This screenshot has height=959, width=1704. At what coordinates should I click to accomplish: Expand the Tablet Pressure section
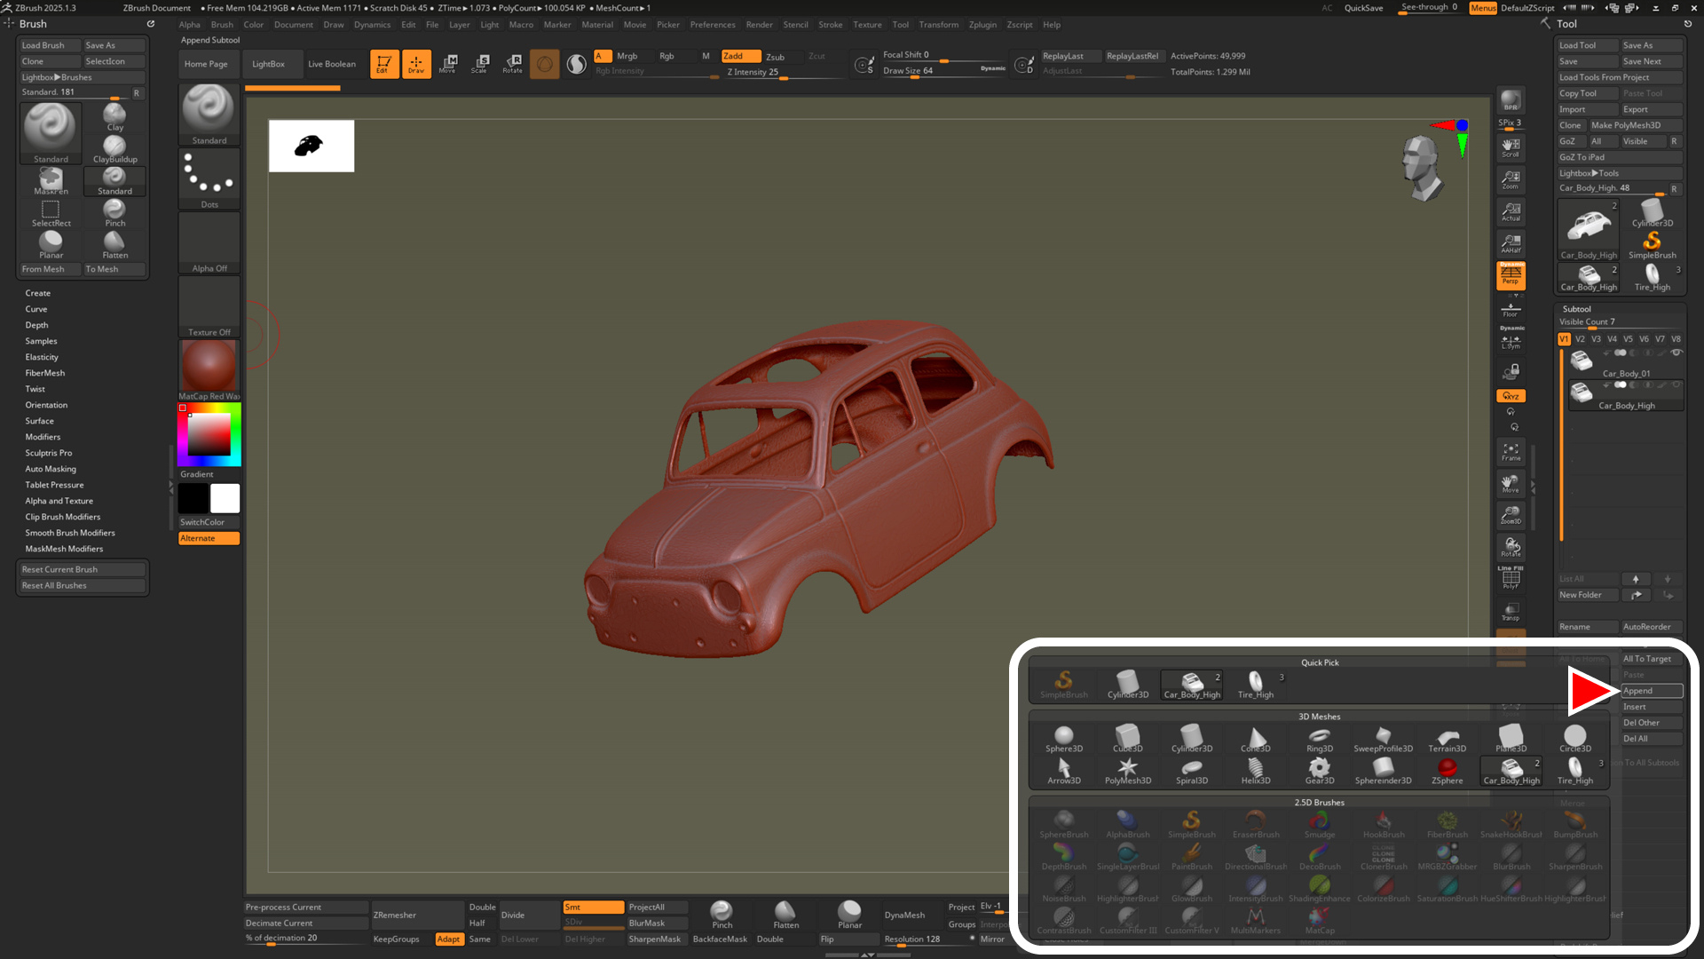[x=54, y=485]
